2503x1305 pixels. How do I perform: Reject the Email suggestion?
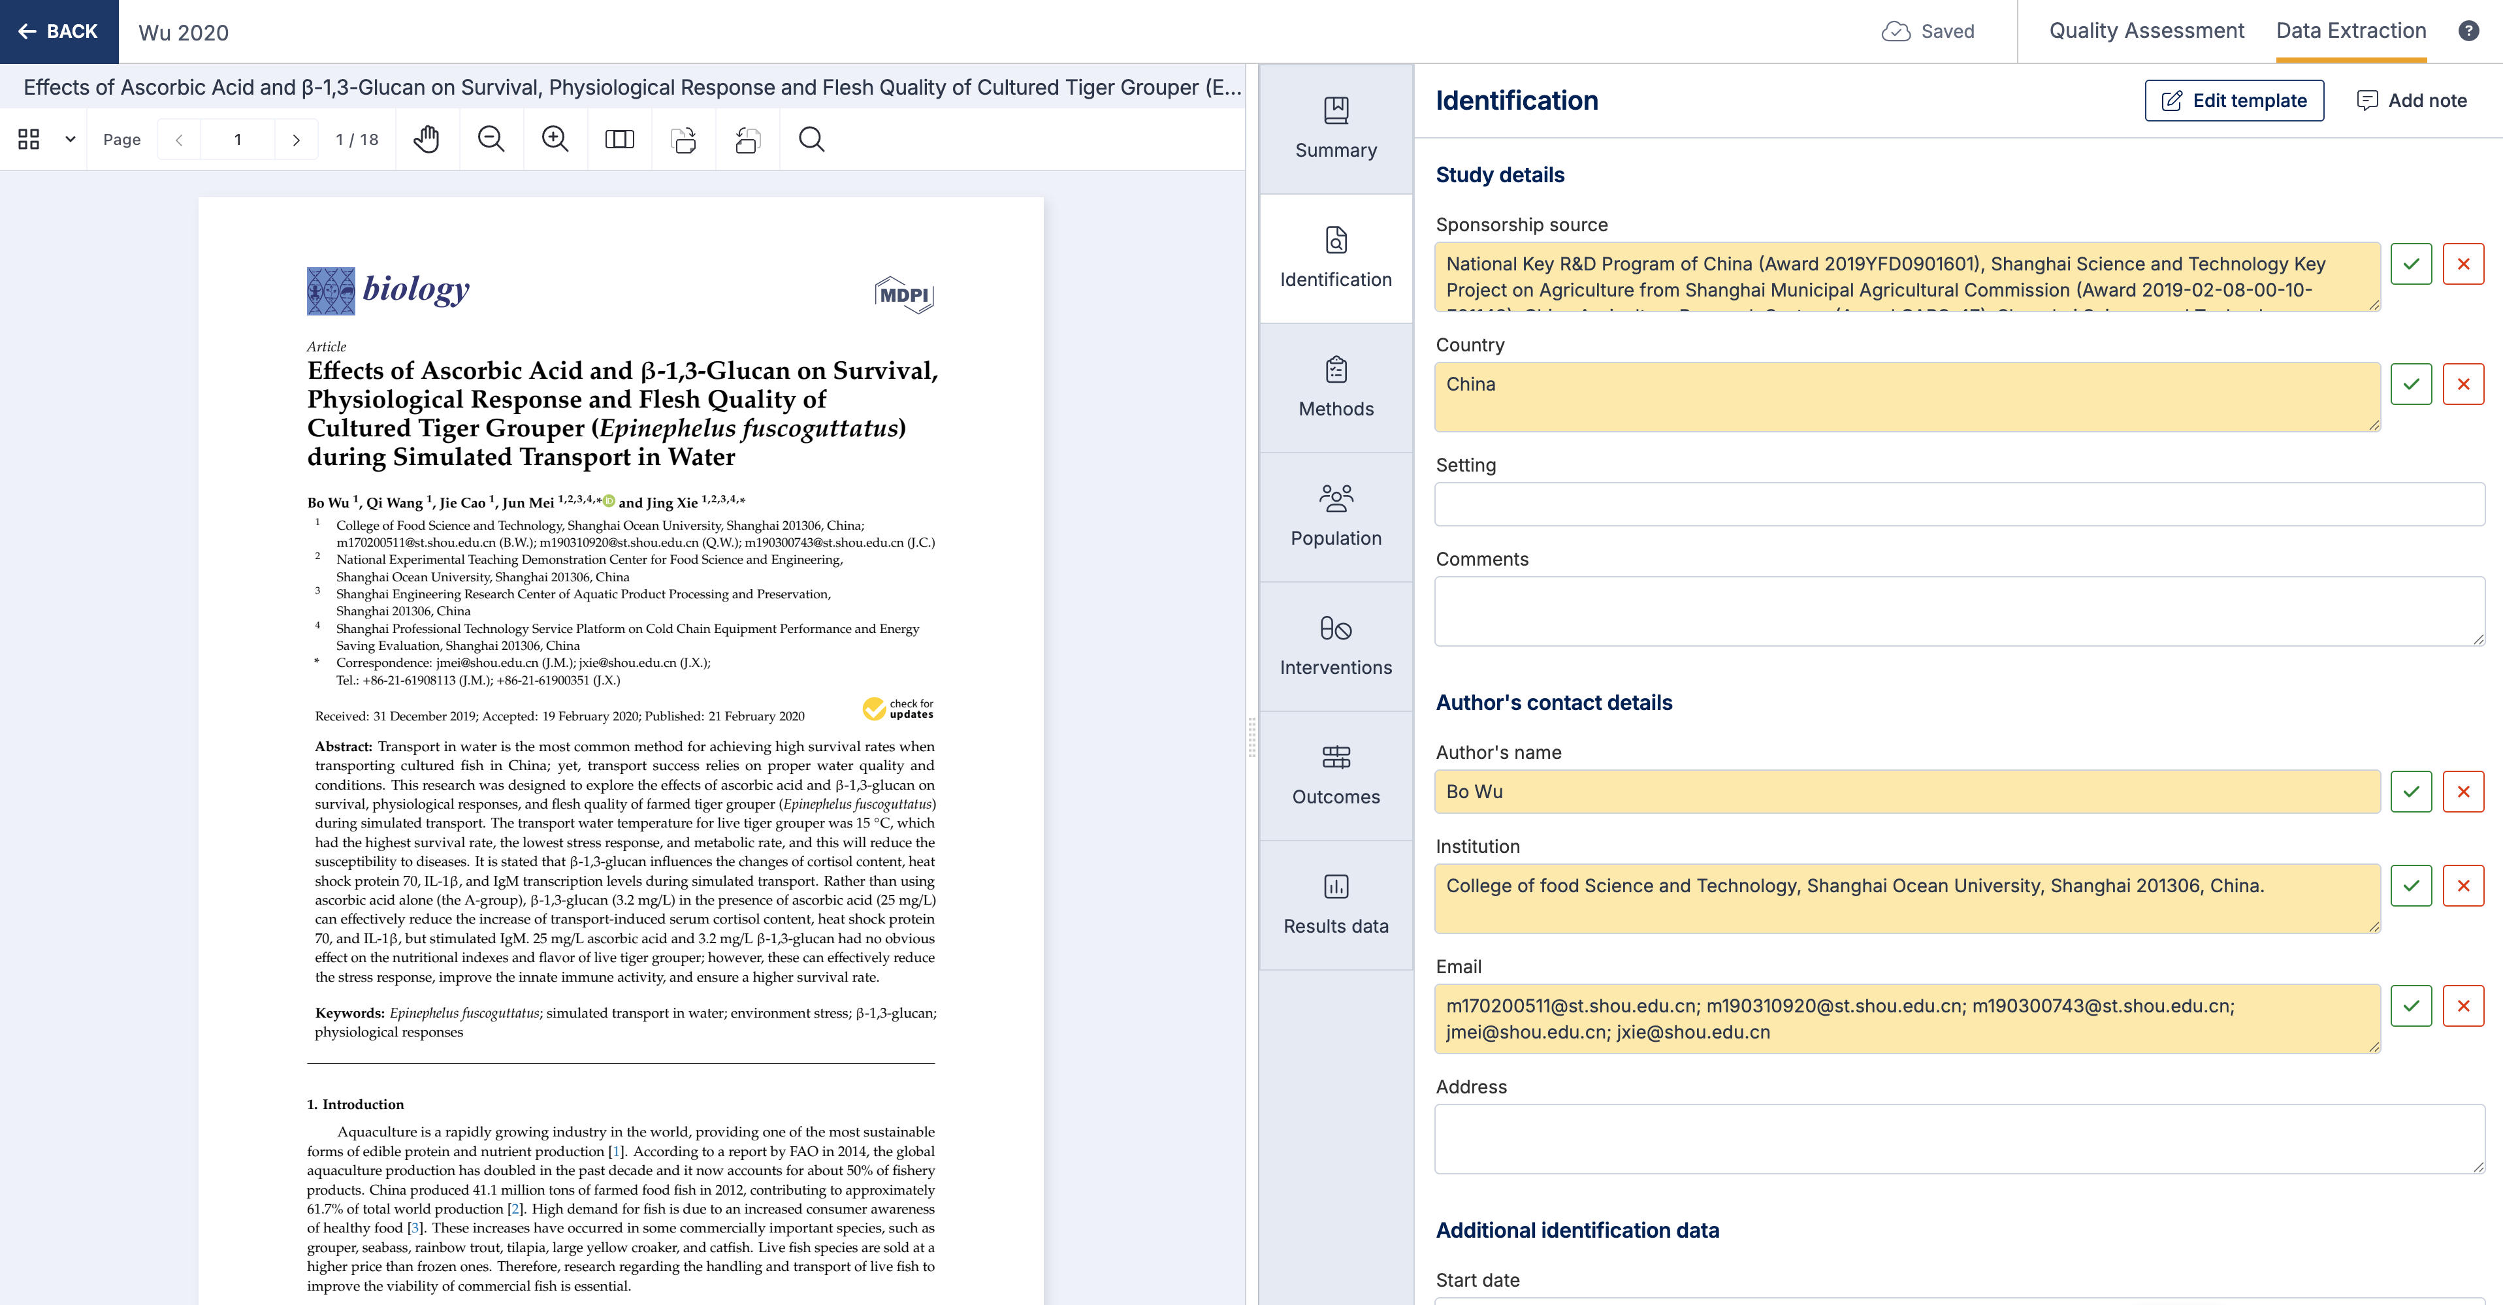(x=2463, y=1007)
